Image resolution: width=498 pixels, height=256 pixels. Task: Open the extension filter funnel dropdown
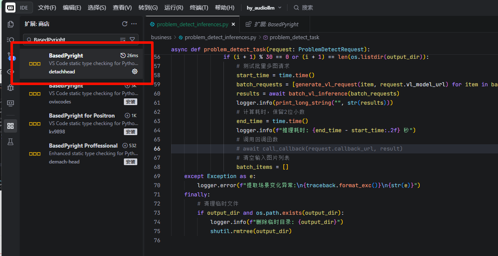point(132,40)
